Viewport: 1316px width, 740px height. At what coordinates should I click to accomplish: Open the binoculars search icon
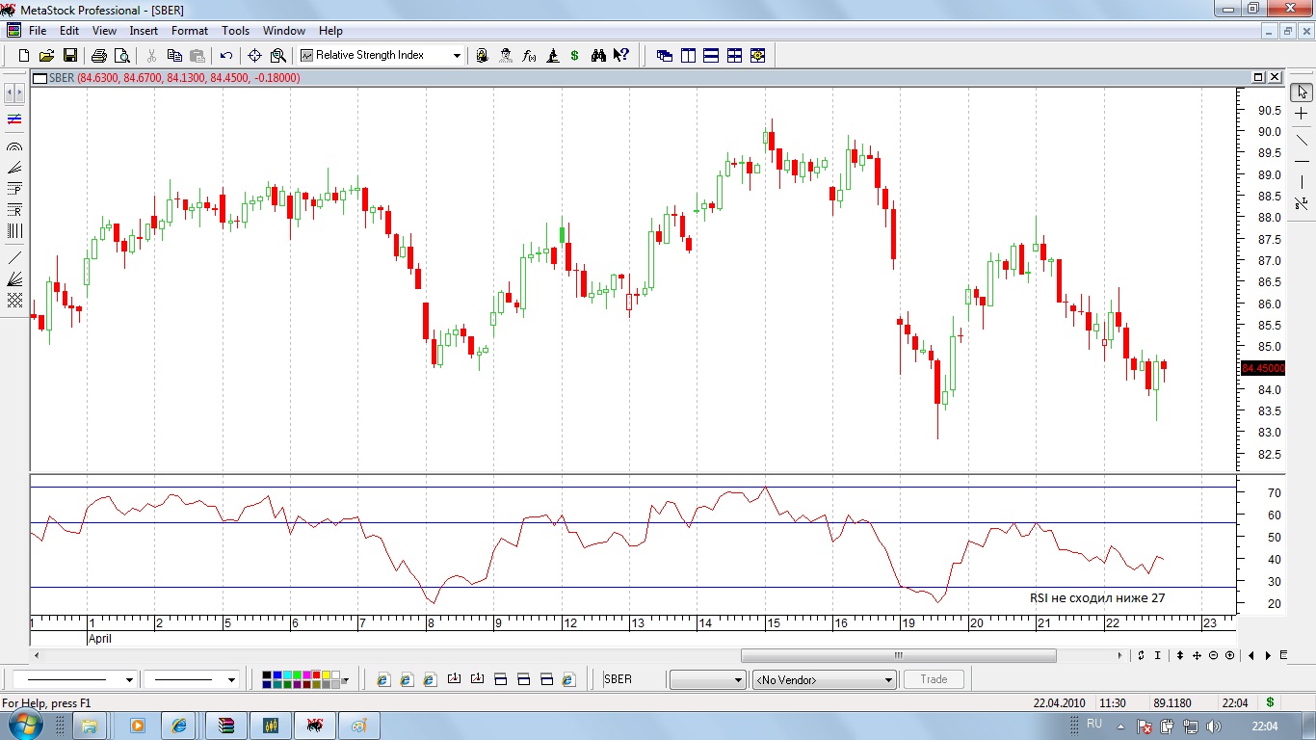click(598, 56)
